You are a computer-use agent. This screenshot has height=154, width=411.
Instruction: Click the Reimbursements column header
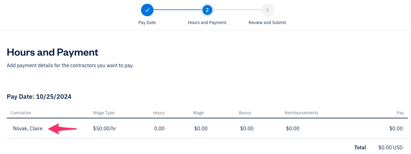pyautogui.click(x=301, y=113)
